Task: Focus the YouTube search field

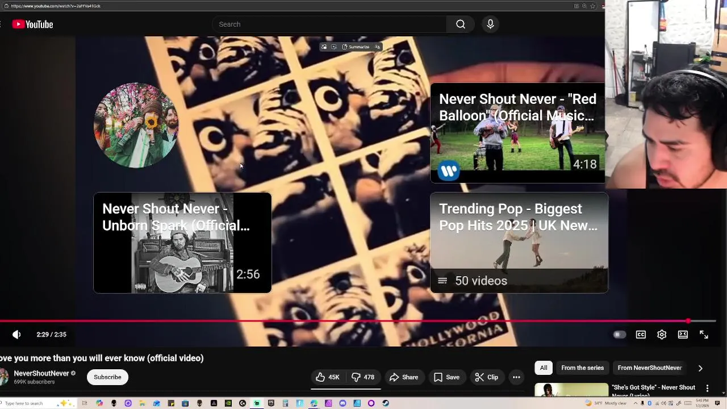Action: 329,24
